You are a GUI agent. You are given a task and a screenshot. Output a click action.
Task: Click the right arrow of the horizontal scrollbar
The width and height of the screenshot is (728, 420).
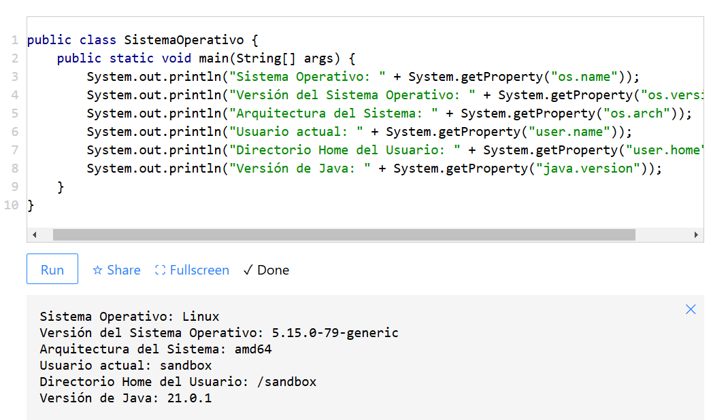[696, 235]
